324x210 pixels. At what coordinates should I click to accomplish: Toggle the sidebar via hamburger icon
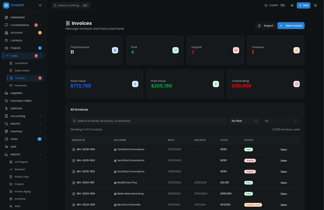tap(40, 5)
